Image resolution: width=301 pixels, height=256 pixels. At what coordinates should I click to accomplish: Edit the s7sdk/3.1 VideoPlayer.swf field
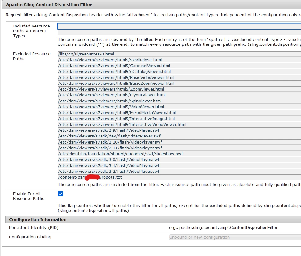click(x=179, y=165)
